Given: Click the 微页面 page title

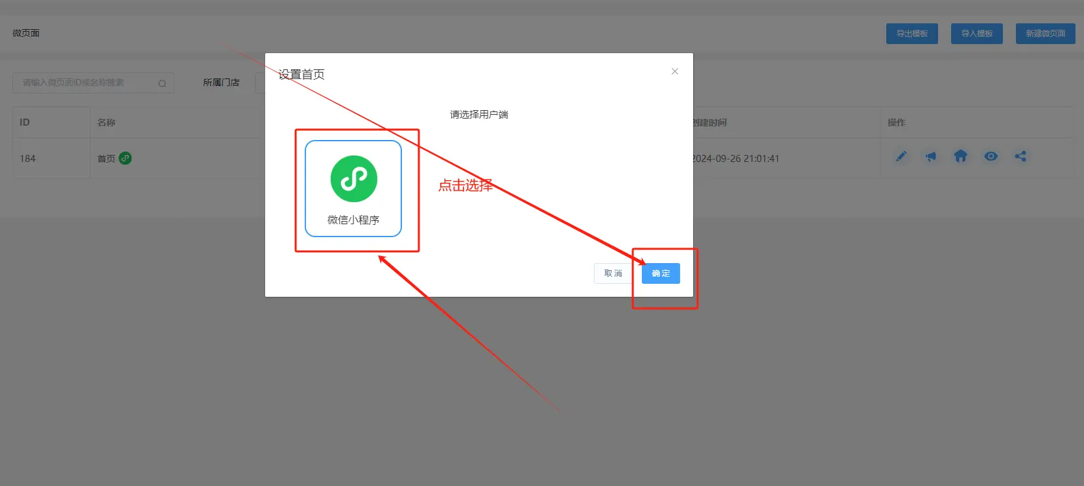Looking at the screenshot, I should pos(26,33).
